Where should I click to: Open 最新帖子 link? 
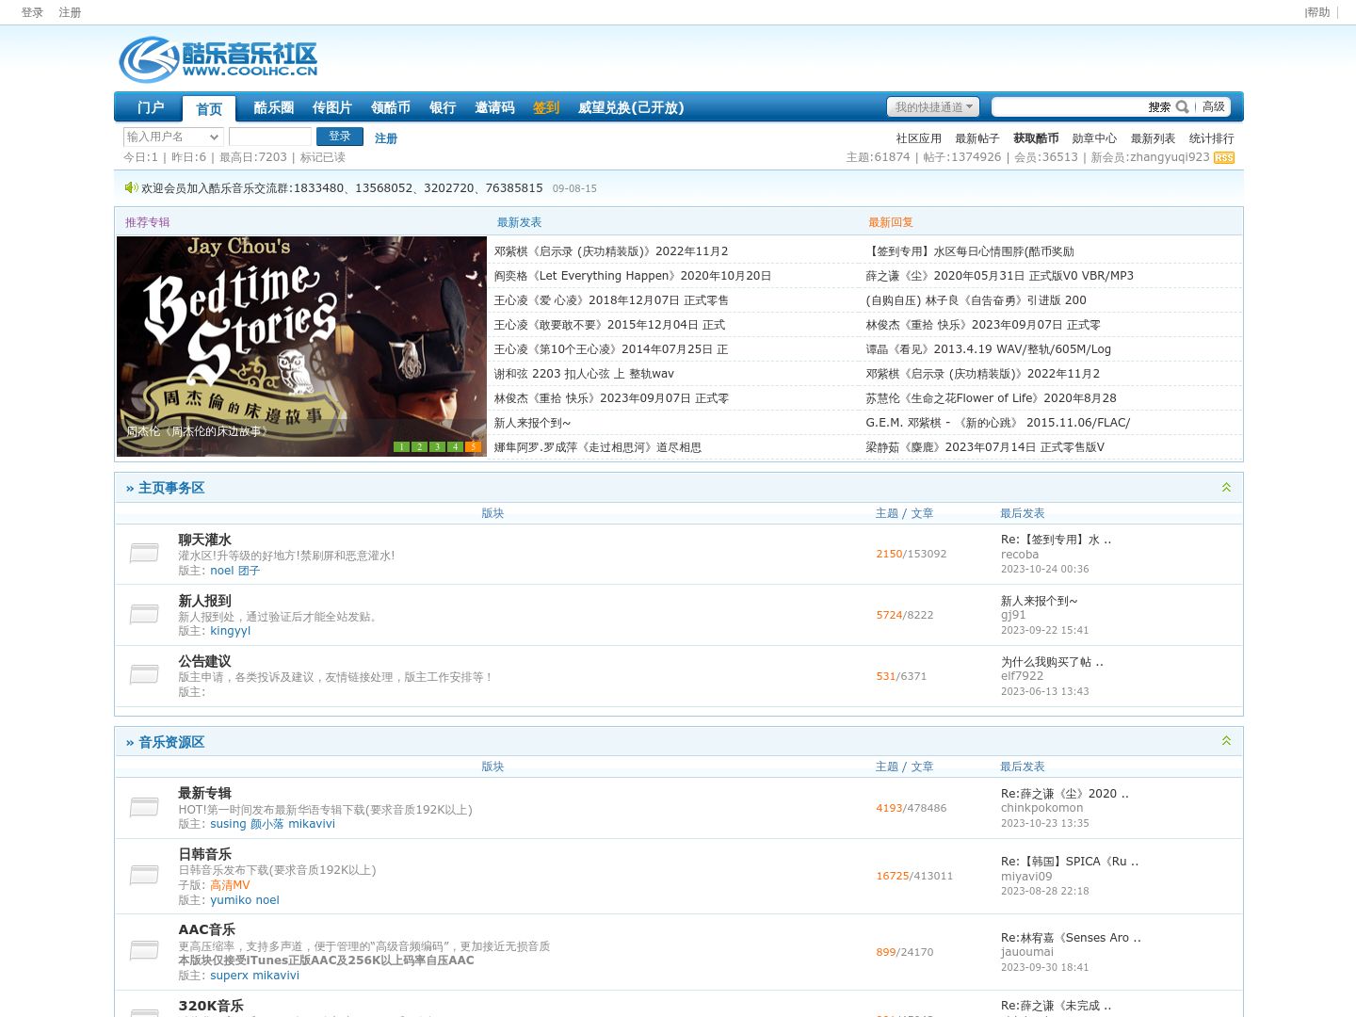[977, 138]
